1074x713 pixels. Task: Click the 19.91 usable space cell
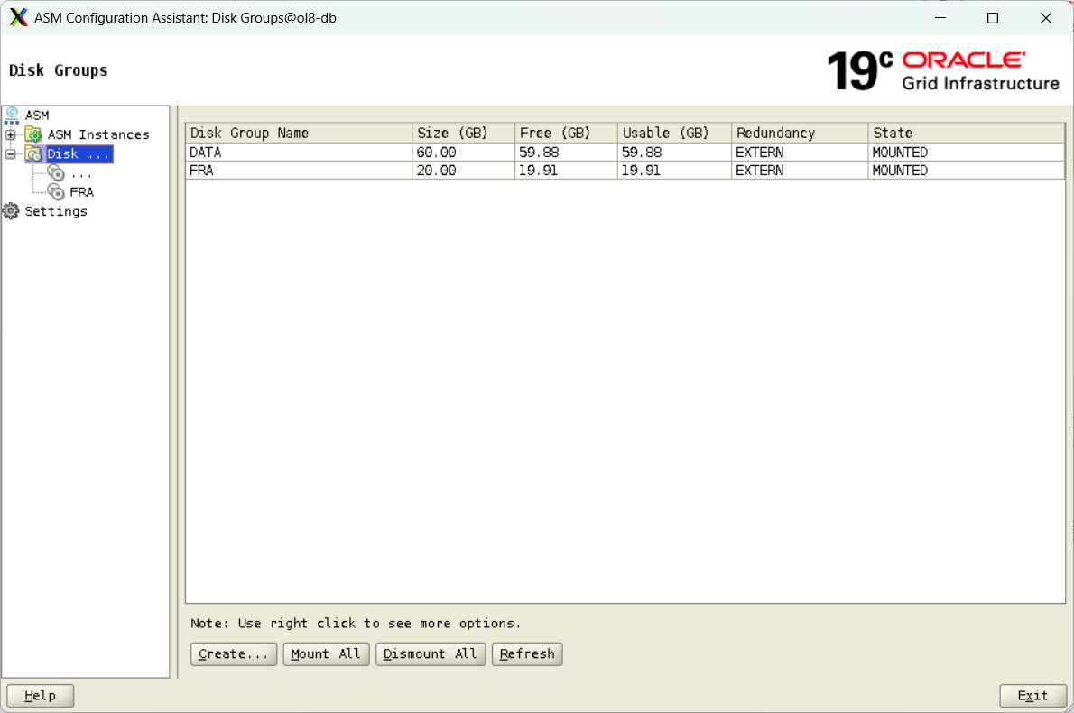[x=675, y=170]
